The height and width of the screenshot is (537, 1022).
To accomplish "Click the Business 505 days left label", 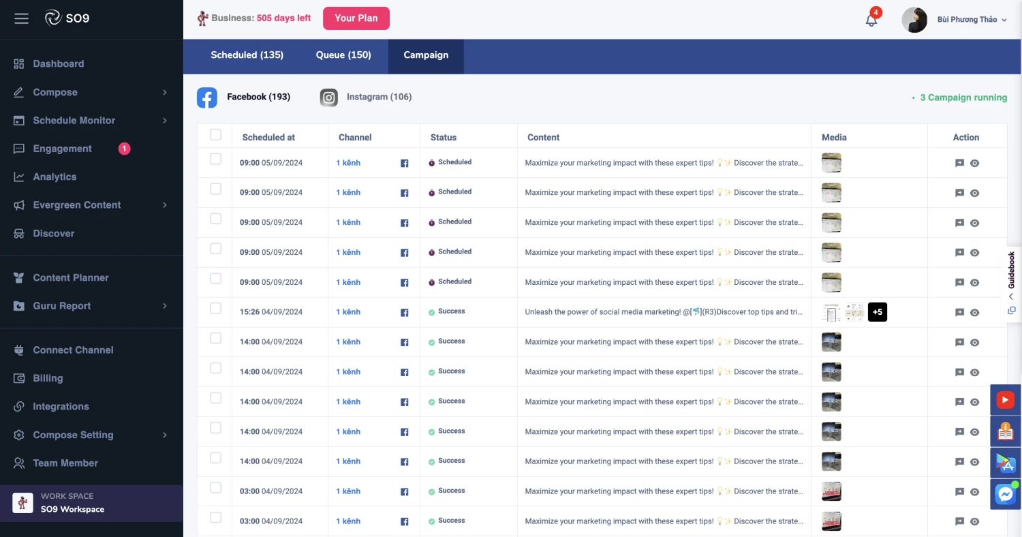I will click(x=254, y=18).
